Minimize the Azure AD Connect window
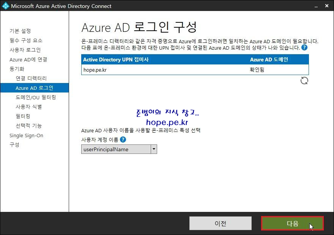This screenshot has height=235, width=334. click(x=316, y=6)
